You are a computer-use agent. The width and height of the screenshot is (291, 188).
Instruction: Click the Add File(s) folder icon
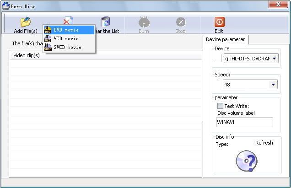point(25,22)
